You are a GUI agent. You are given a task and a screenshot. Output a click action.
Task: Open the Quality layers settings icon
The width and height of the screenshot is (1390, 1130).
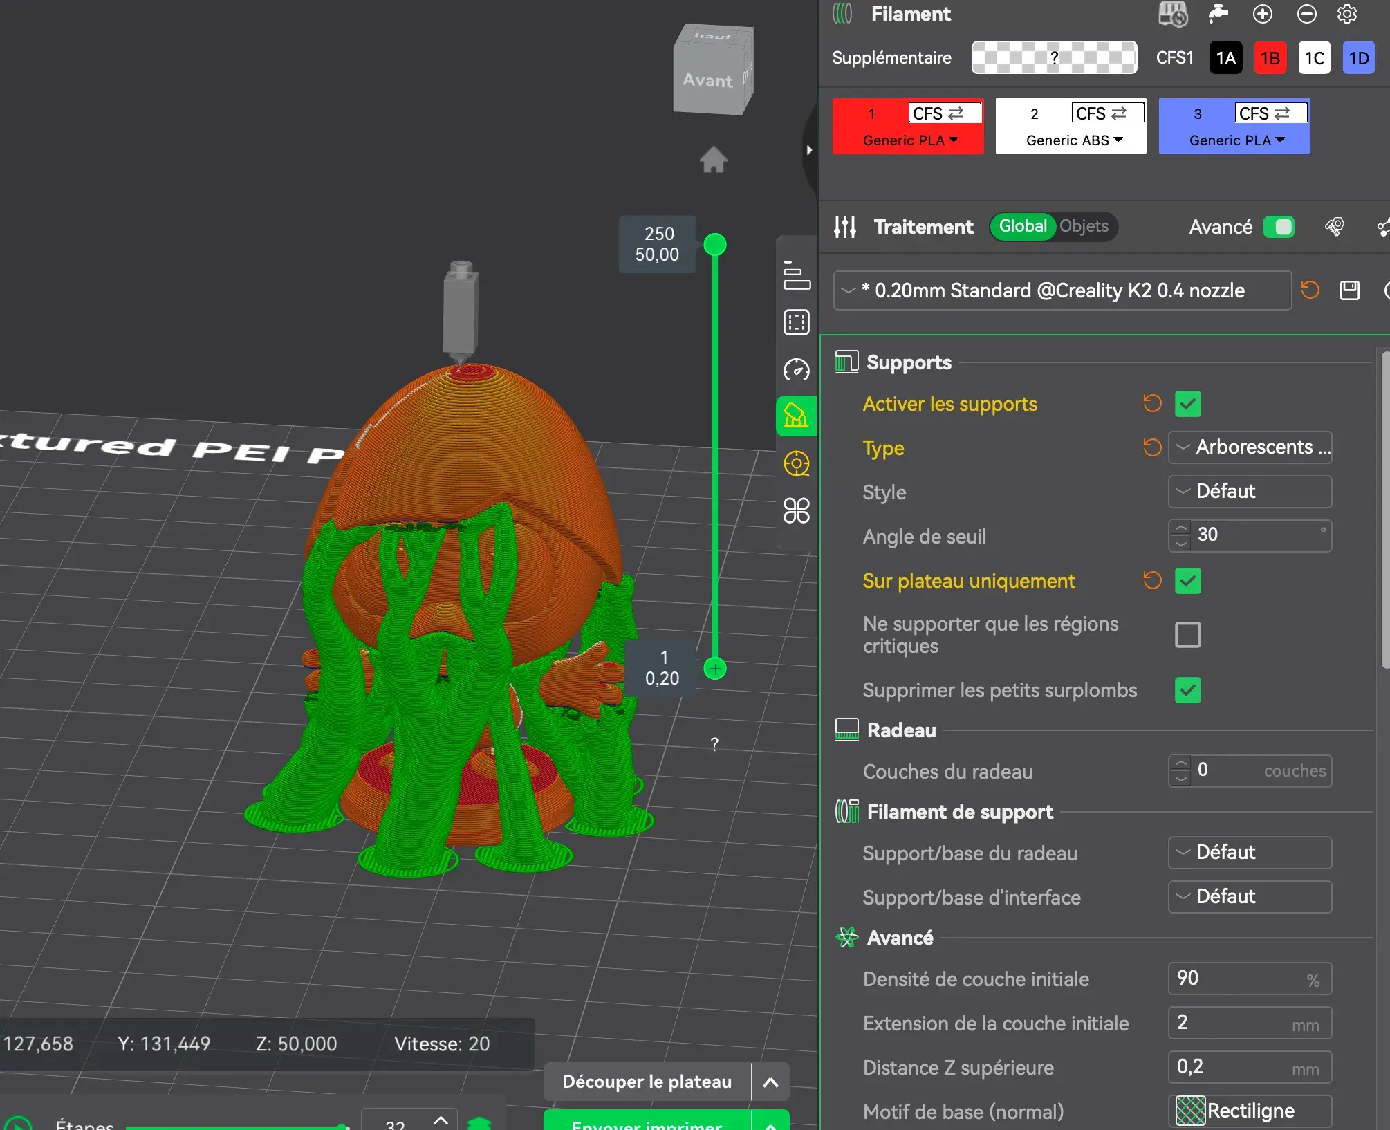click(x=796, y=275)
